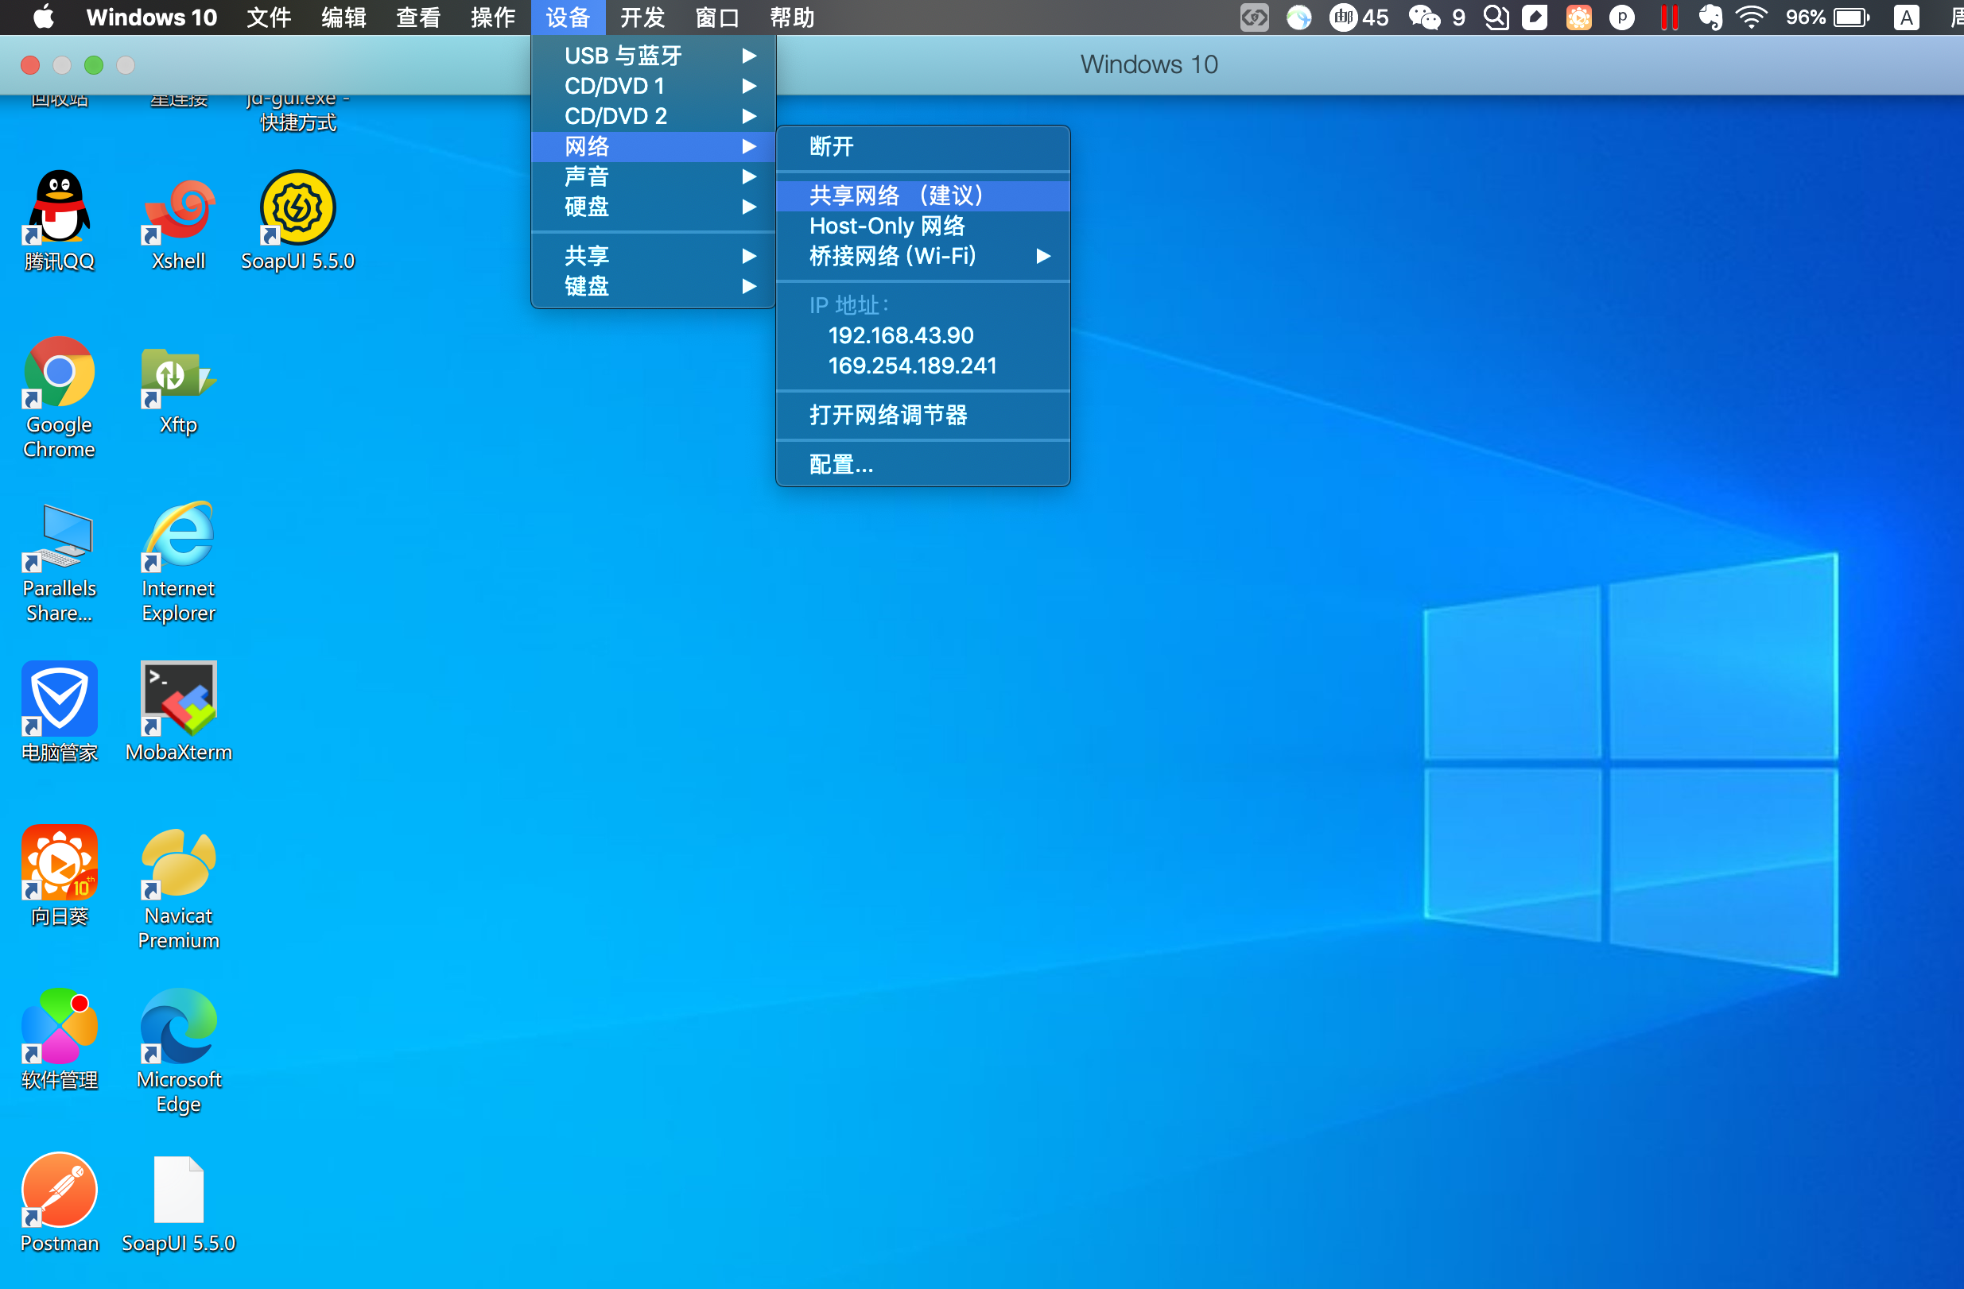Open the circled P menu bar icon
This screenshot has width=1964, height=1289.
coord(1621,17)
